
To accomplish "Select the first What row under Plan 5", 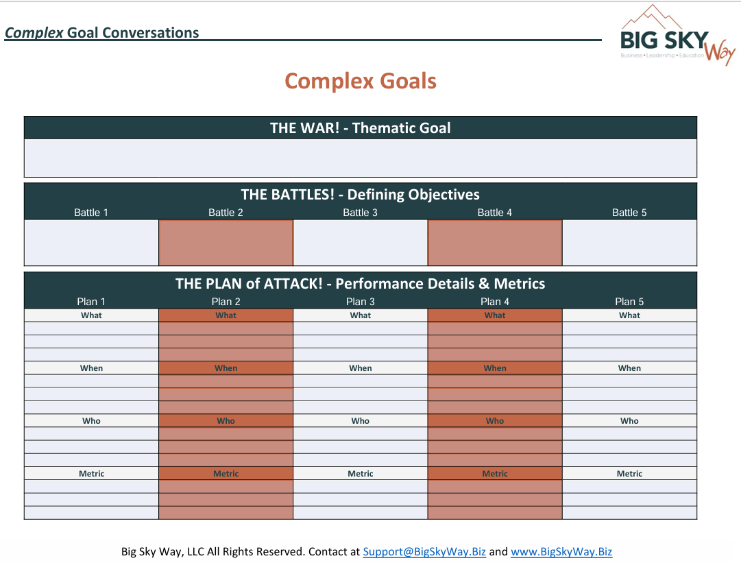I will coord(629,328).
